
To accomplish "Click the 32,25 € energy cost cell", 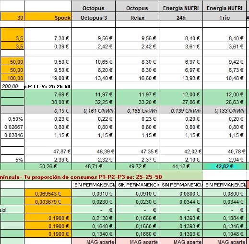I will 94,102.
